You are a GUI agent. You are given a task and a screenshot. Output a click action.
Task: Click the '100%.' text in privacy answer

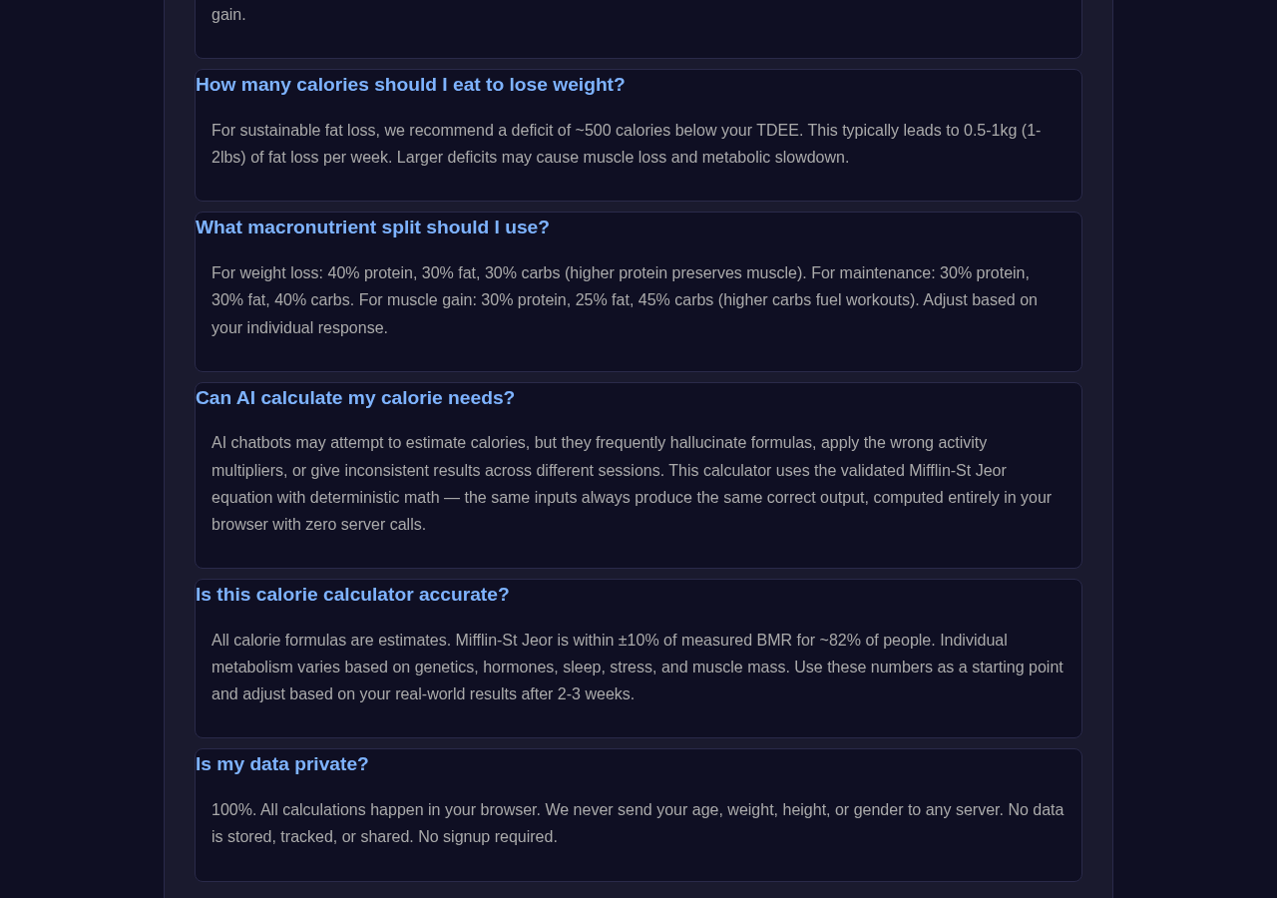(x=233, y=810)
